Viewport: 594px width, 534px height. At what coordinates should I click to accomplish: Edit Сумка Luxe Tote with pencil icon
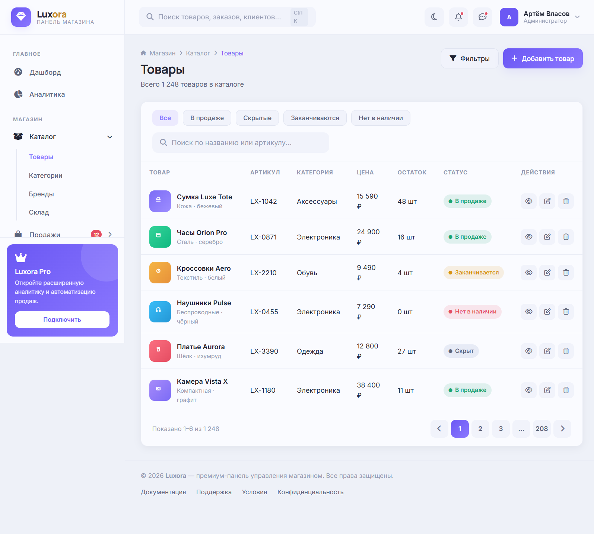click(x=547, y=201)
